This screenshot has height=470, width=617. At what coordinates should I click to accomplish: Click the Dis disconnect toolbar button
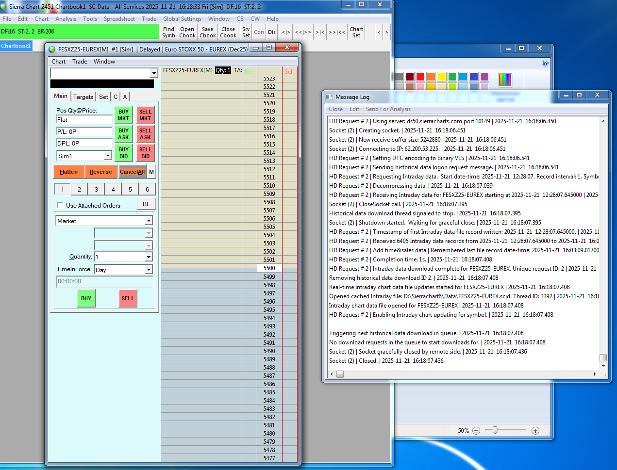[272, 32]
